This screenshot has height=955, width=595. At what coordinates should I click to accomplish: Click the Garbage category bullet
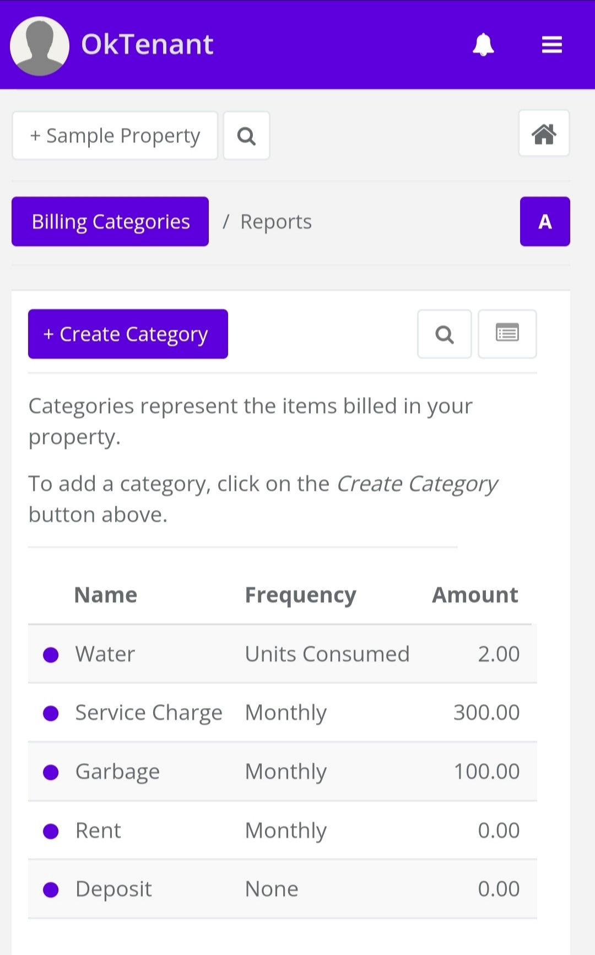click(51, 772)
